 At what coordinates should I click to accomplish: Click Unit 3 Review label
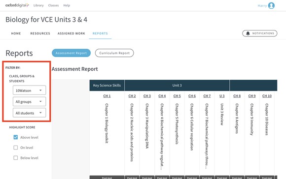[x=222, y=115]
